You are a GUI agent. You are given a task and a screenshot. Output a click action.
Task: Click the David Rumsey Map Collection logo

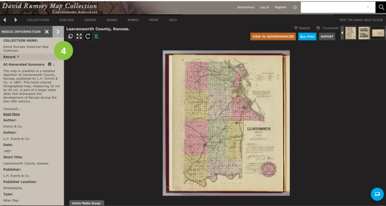pyautogui.click(x=50, y=8)
